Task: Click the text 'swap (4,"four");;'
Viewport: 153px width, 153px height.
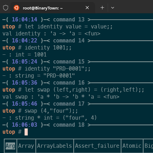Action: pyautogui.click(x=51, y=111)
